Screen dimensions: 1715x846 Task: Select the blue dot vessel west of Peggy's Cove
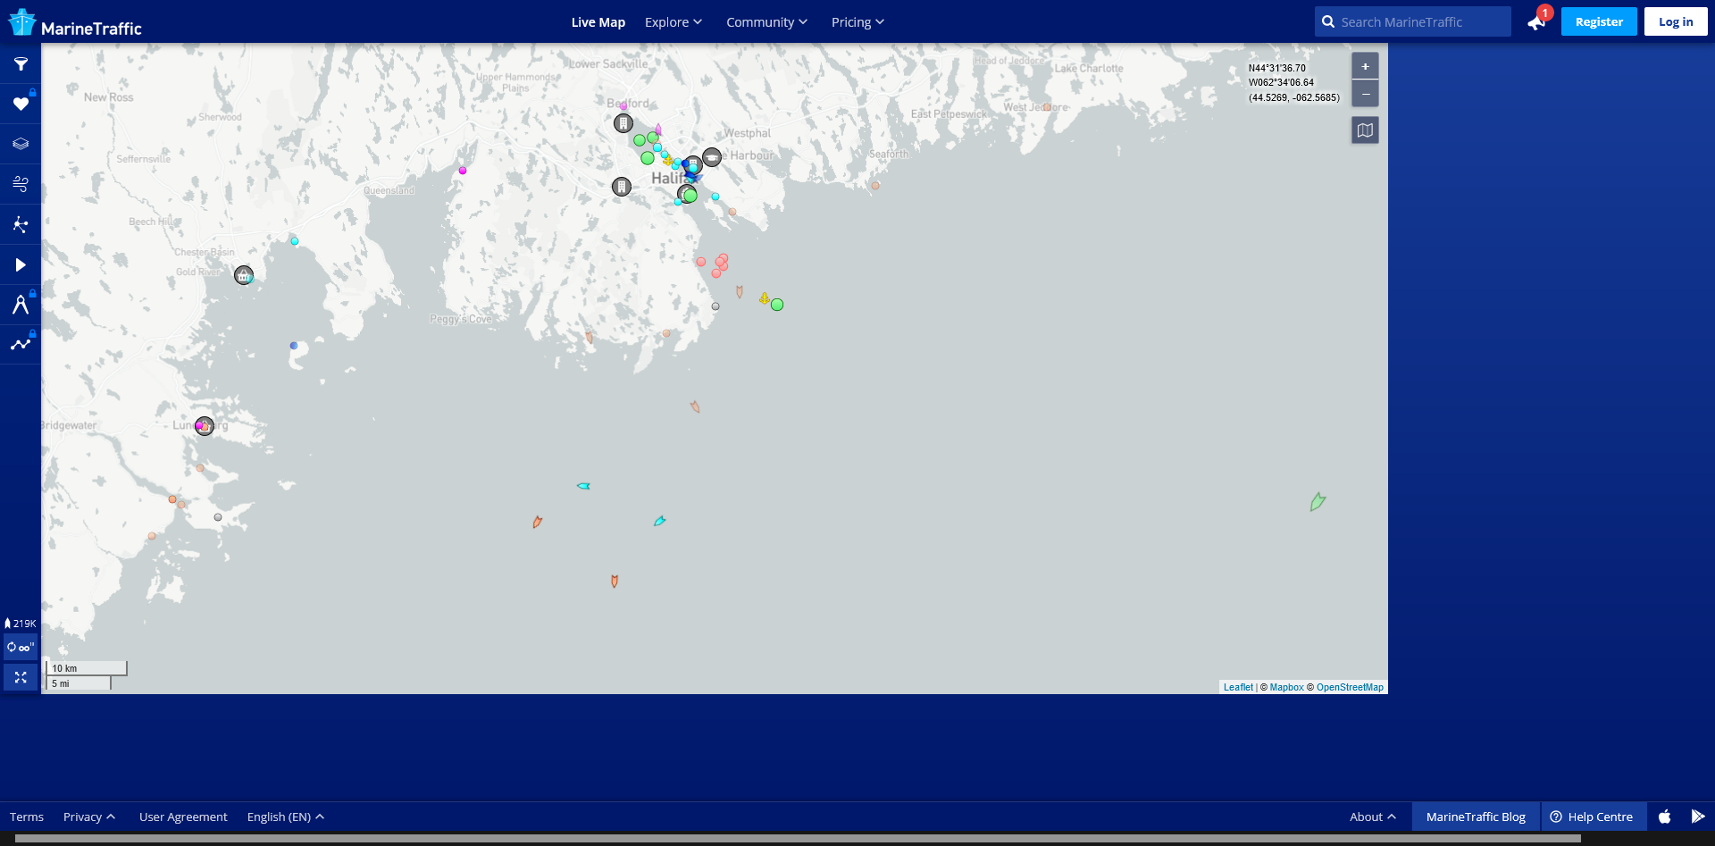pyautogui.click(x=294, y=345)
